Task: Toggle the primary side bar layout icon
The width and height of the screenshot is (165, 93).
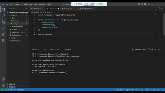Action: point(139,4)
